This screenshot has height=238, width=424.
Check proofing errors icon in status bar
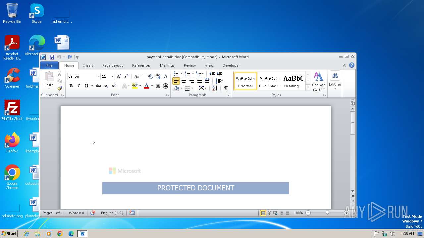coord(93,213)
